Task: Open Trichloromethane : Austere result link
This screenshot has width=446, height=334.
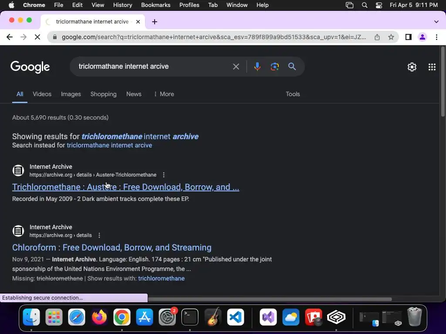Action: [125, 187]
